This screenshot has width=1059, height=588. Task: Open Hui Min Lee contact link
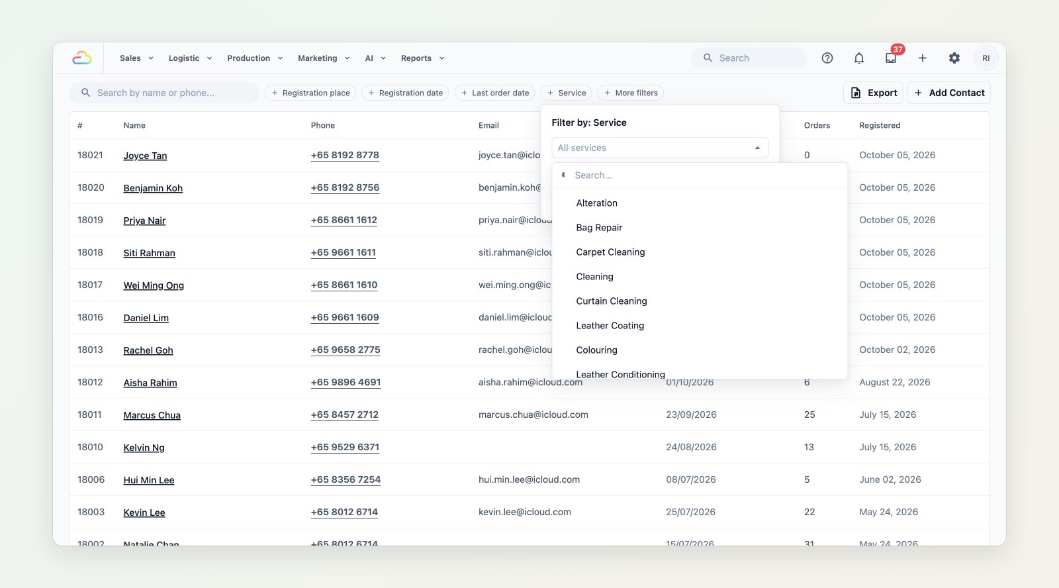click(x=149, y=480)
